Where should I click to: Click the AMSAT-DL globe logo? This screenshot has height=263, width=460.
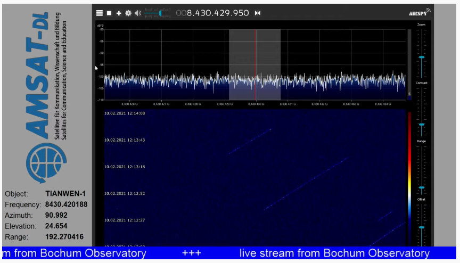click(46, 163)
